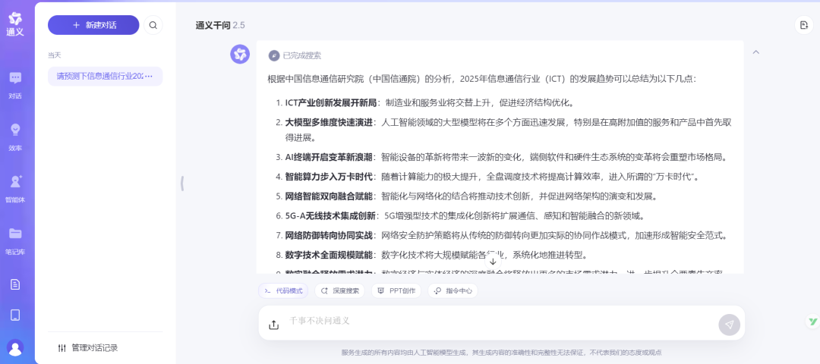Click the assistant avatar beside the answer
This screenshot has width=820, height=364.
coord(240,55)
